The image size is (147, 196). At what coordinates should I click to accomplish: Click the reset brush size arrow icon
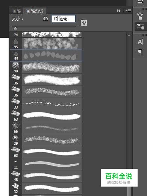(45, 19)
